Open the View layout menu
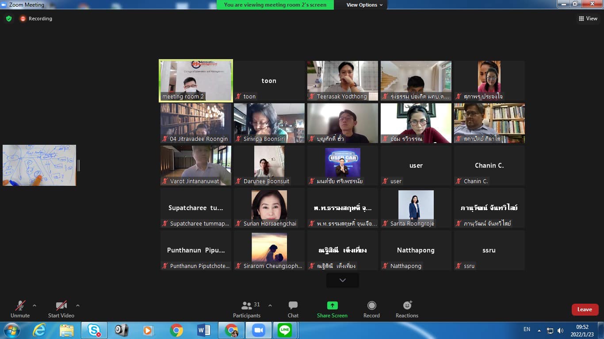 pyautogui.click(x=588, y=19)
